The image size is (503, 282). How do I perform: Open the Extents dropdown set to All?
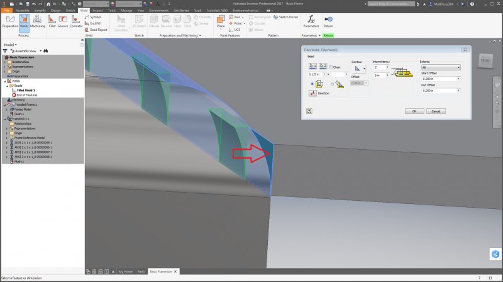coord(441,67)
